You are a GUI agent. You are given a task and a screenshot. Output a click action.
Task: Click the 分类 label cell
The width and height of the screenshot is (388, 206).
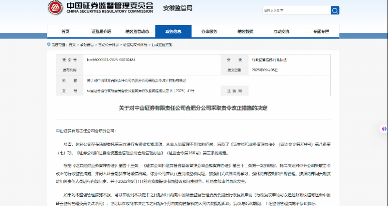coord(234,60)
